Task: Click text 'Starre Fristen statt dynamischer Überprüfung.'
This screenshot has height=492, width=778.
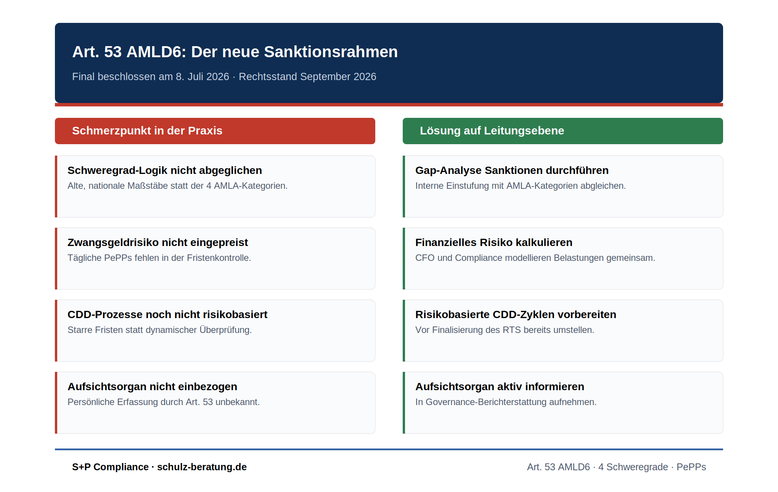Action: click(160, 330)
